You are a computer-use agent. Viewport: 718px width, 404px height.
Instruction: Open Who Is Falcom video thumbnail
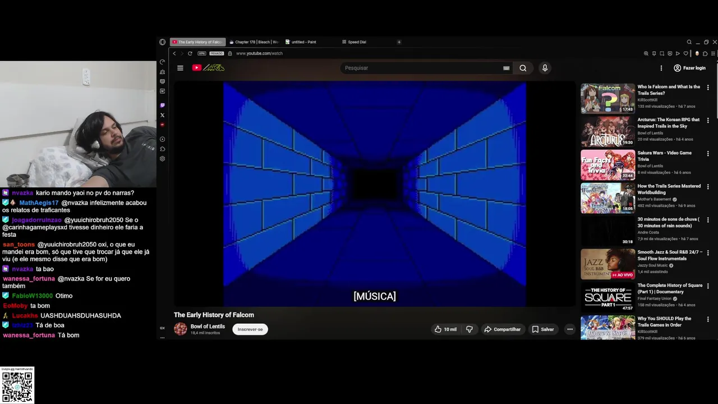point(608,99)
